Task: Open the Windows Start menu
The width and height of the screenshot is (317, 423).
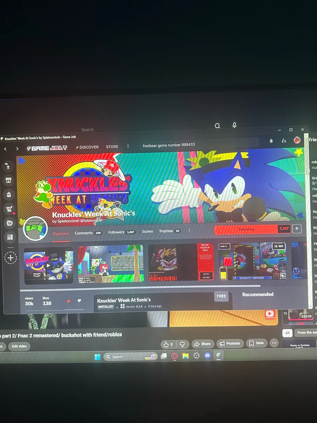Action: pyautogui.click(x=97, y=357)
